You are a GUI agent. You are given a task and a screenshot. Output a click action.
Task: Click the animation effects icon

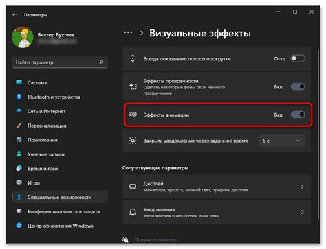[133, 115]
